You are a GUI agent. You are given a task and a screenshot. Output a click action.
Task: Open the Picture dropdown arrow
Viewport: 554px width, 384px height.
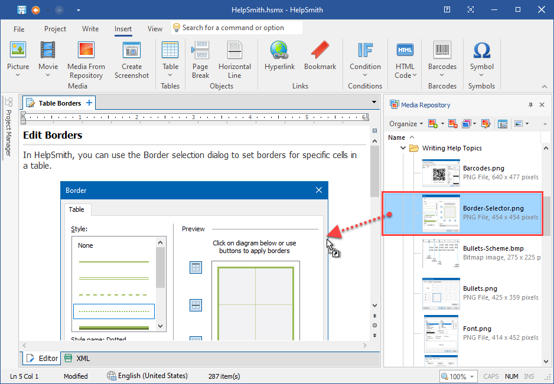[18, 75]
